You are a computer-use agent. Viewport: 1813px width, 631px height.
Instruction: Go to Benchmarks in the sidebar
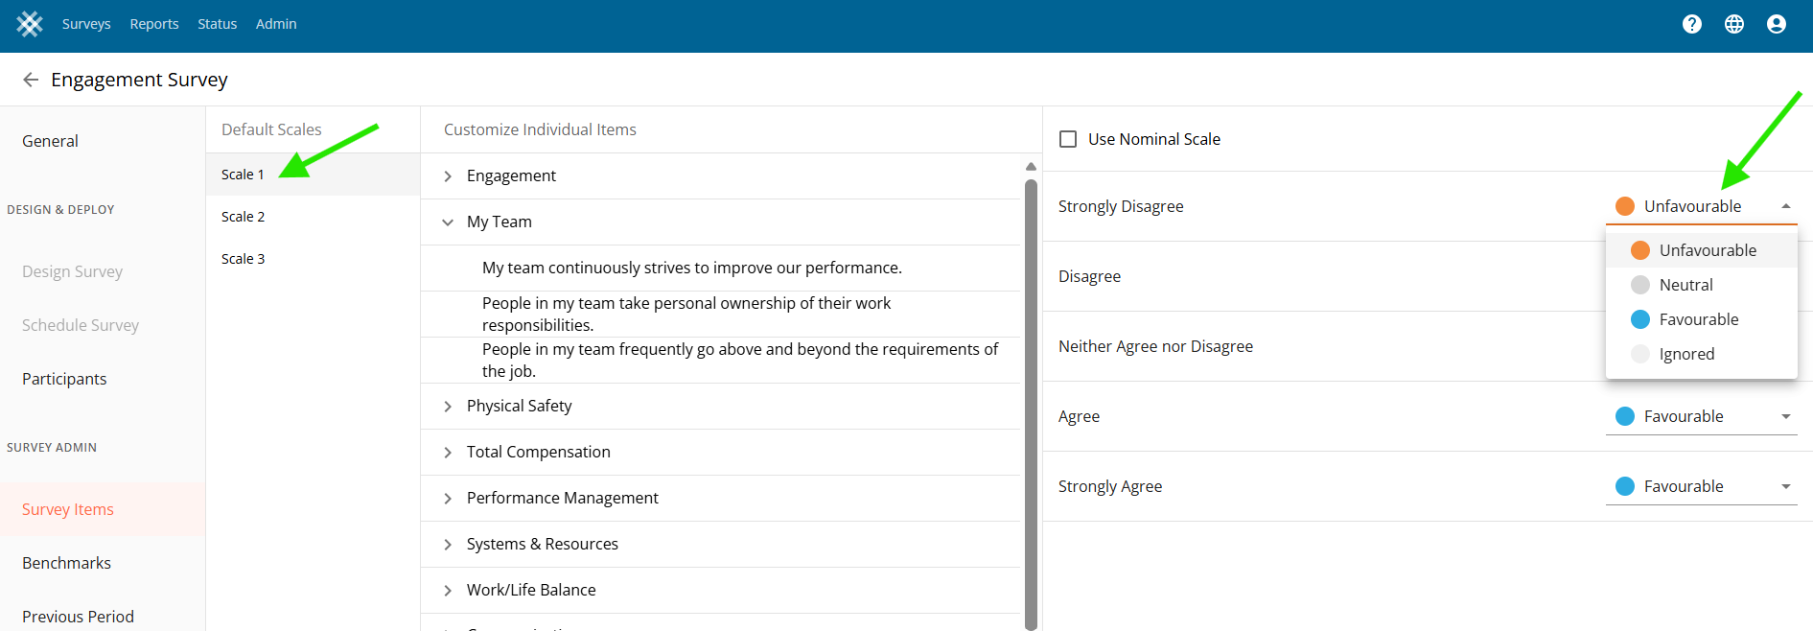(x=66, y=563)
